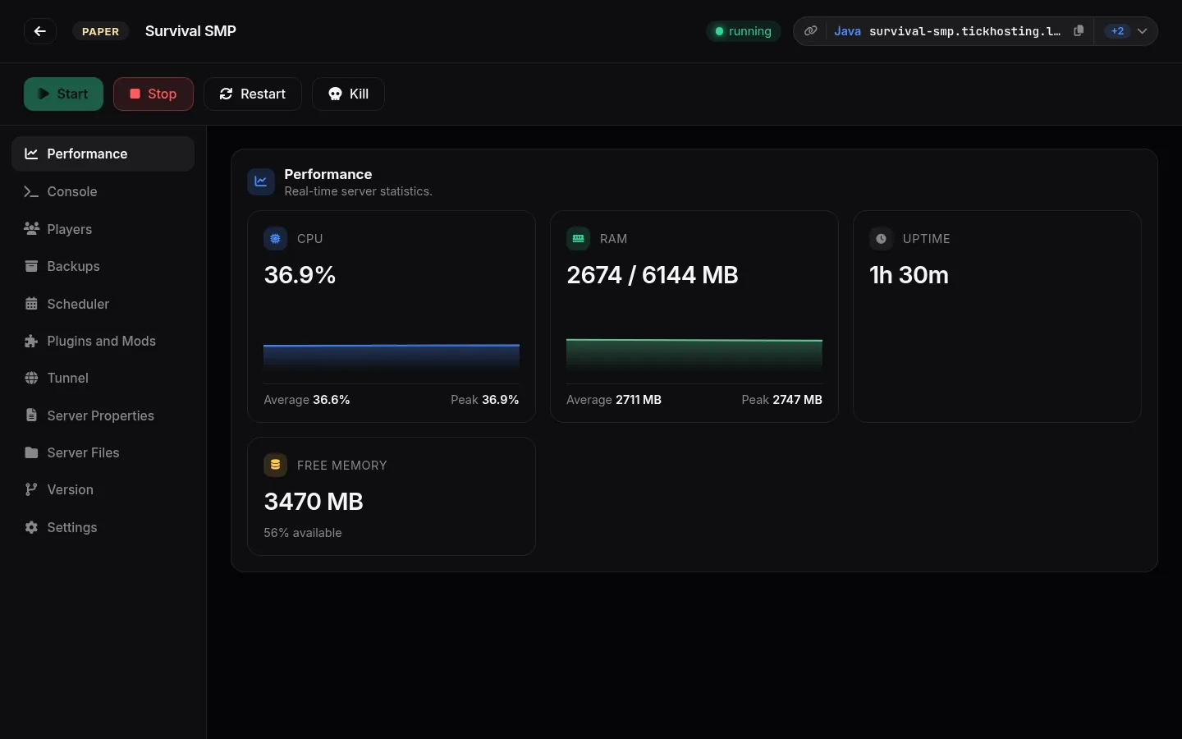Copy the server address with copy icon

tap(1079, 31)
